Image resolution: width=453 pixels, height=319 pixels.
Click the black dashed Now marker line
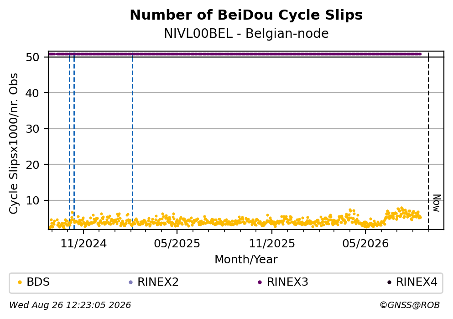[x=428, y=141]
